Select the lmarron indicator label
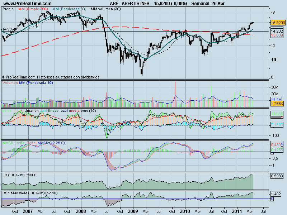287x215 pixels. pos(32,111)
